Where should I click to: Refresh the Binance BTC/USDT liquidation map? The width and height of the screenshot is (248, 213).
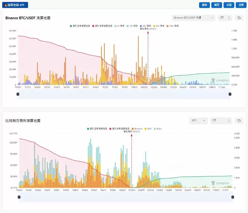pyautogui.click(x=239, y=18)
